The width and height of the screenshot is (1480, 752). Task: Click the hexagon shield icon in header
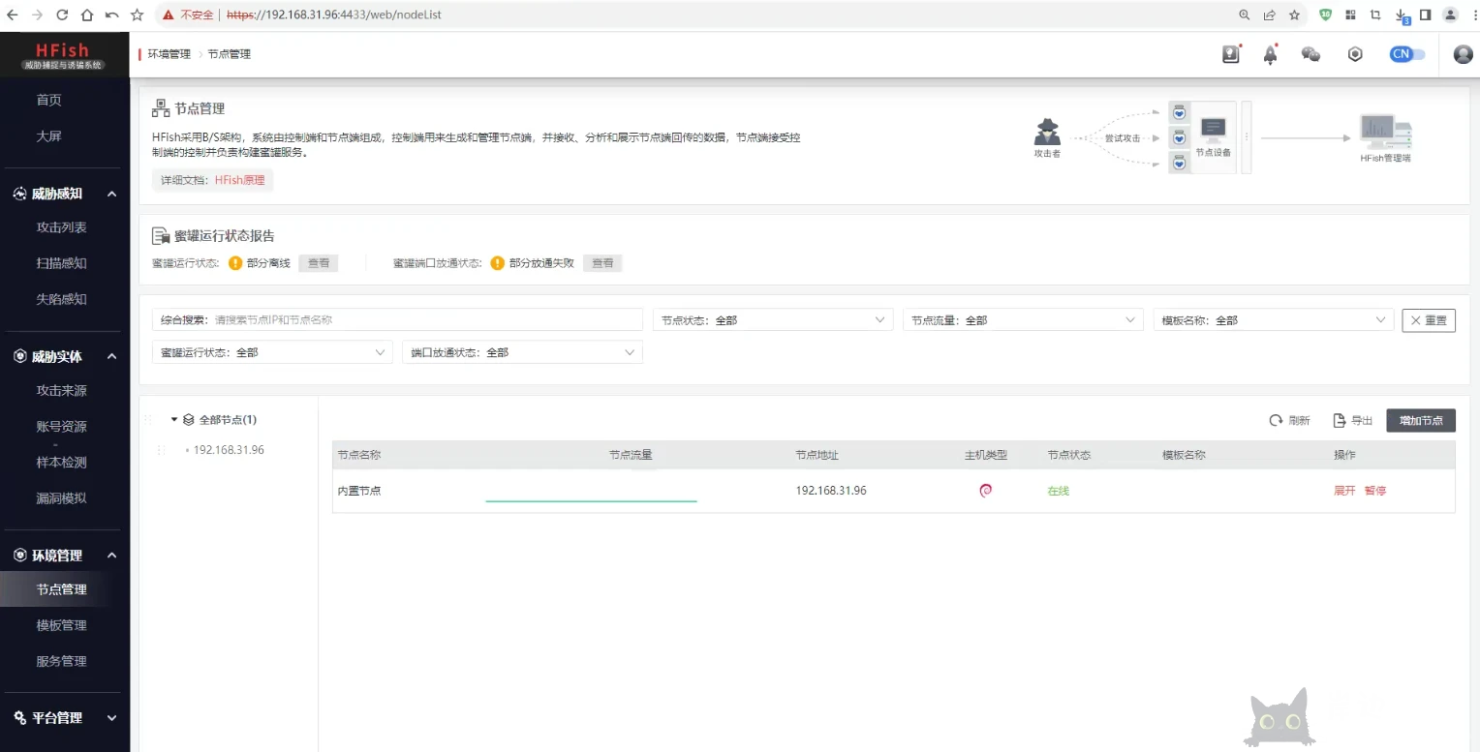[1355, 55]
